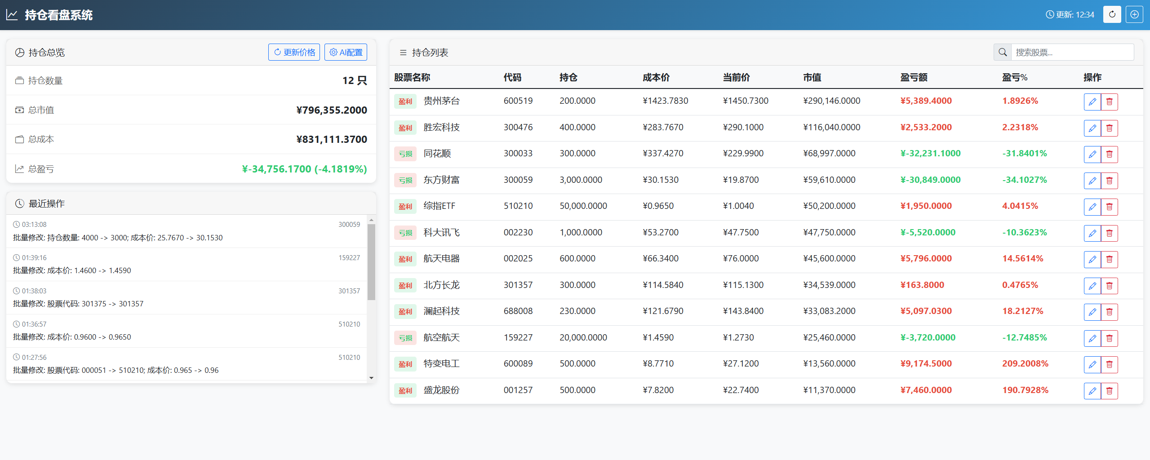1150x460 pixels.
Task: Click the 当前价 column header
Action: pos(736,77)
